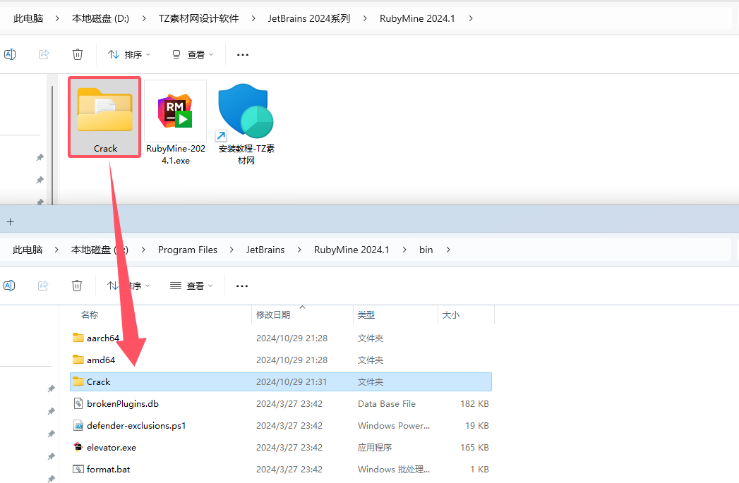This screenshot has width=739, height=483.
Task: Sort by the 名称 column header
Action: (90, 315)
